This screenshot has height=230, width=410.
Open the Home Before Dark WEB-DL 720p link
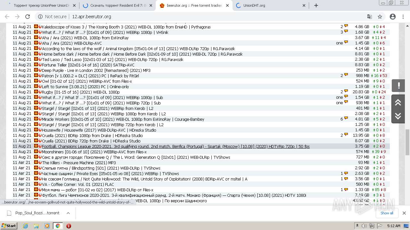coord(142,54)
